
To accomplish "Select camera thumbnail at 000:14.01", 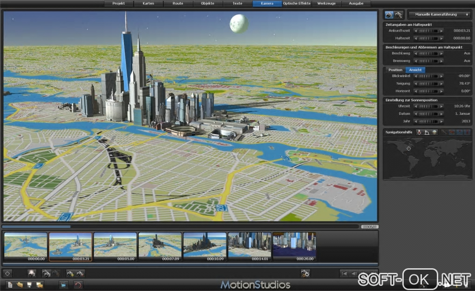I will click(x=250, y=246).
